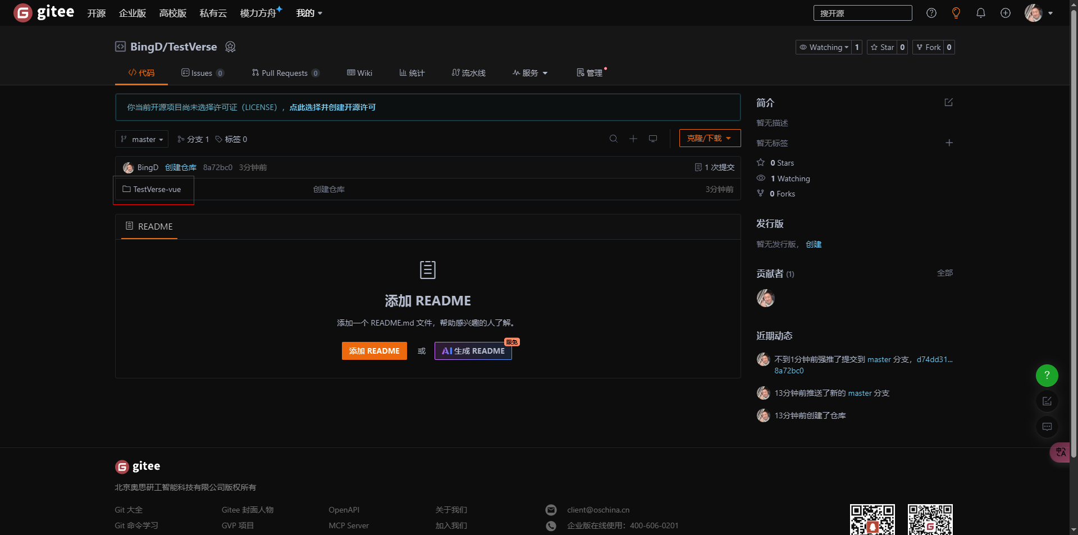Click the AI 生成 README button
Image resolution: width=1078 pixels, height=535 pixels.
tap(473, 351)
